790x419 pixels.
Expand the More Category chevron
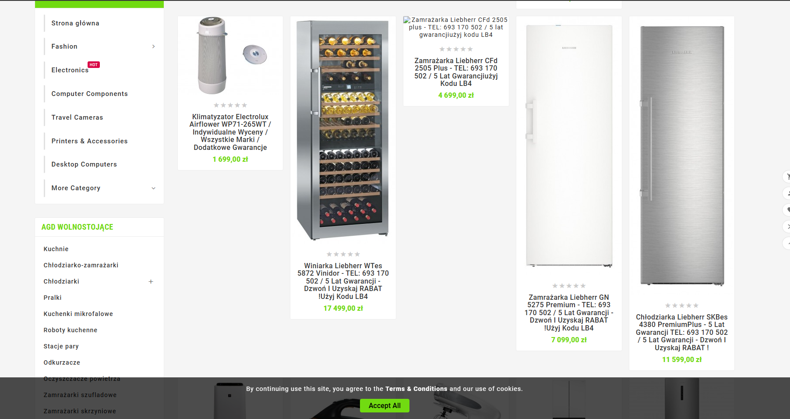click(153, 188)
